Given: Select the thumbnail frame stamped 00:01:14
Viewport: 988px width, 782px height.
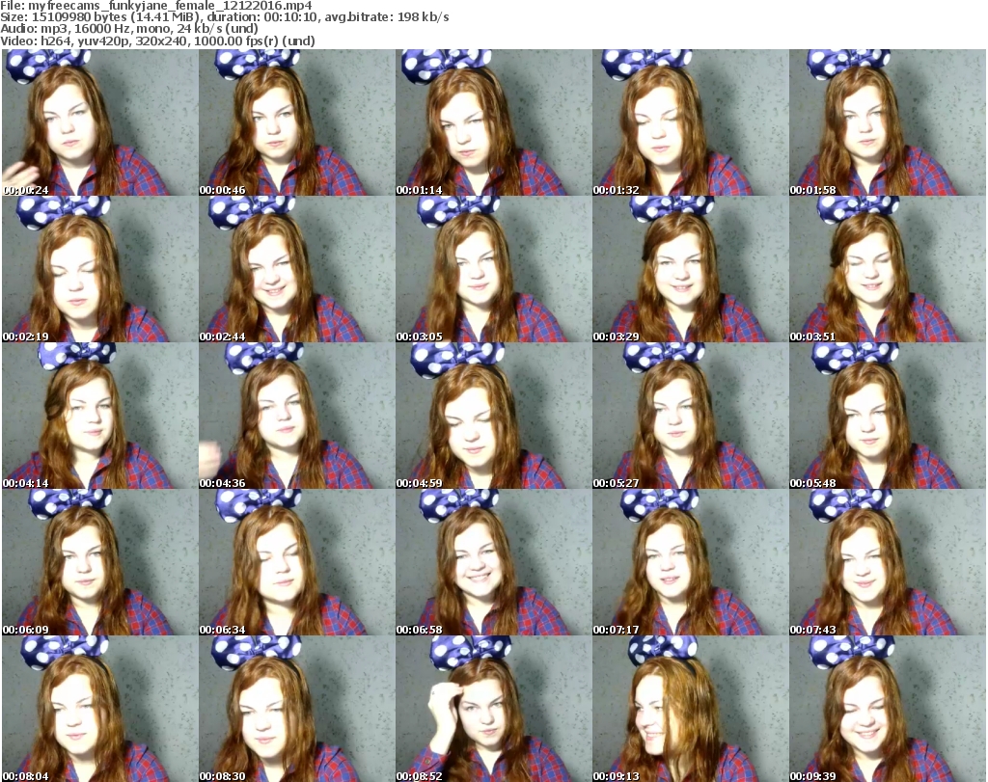Looking at the screenshot, I should [493, 122].
